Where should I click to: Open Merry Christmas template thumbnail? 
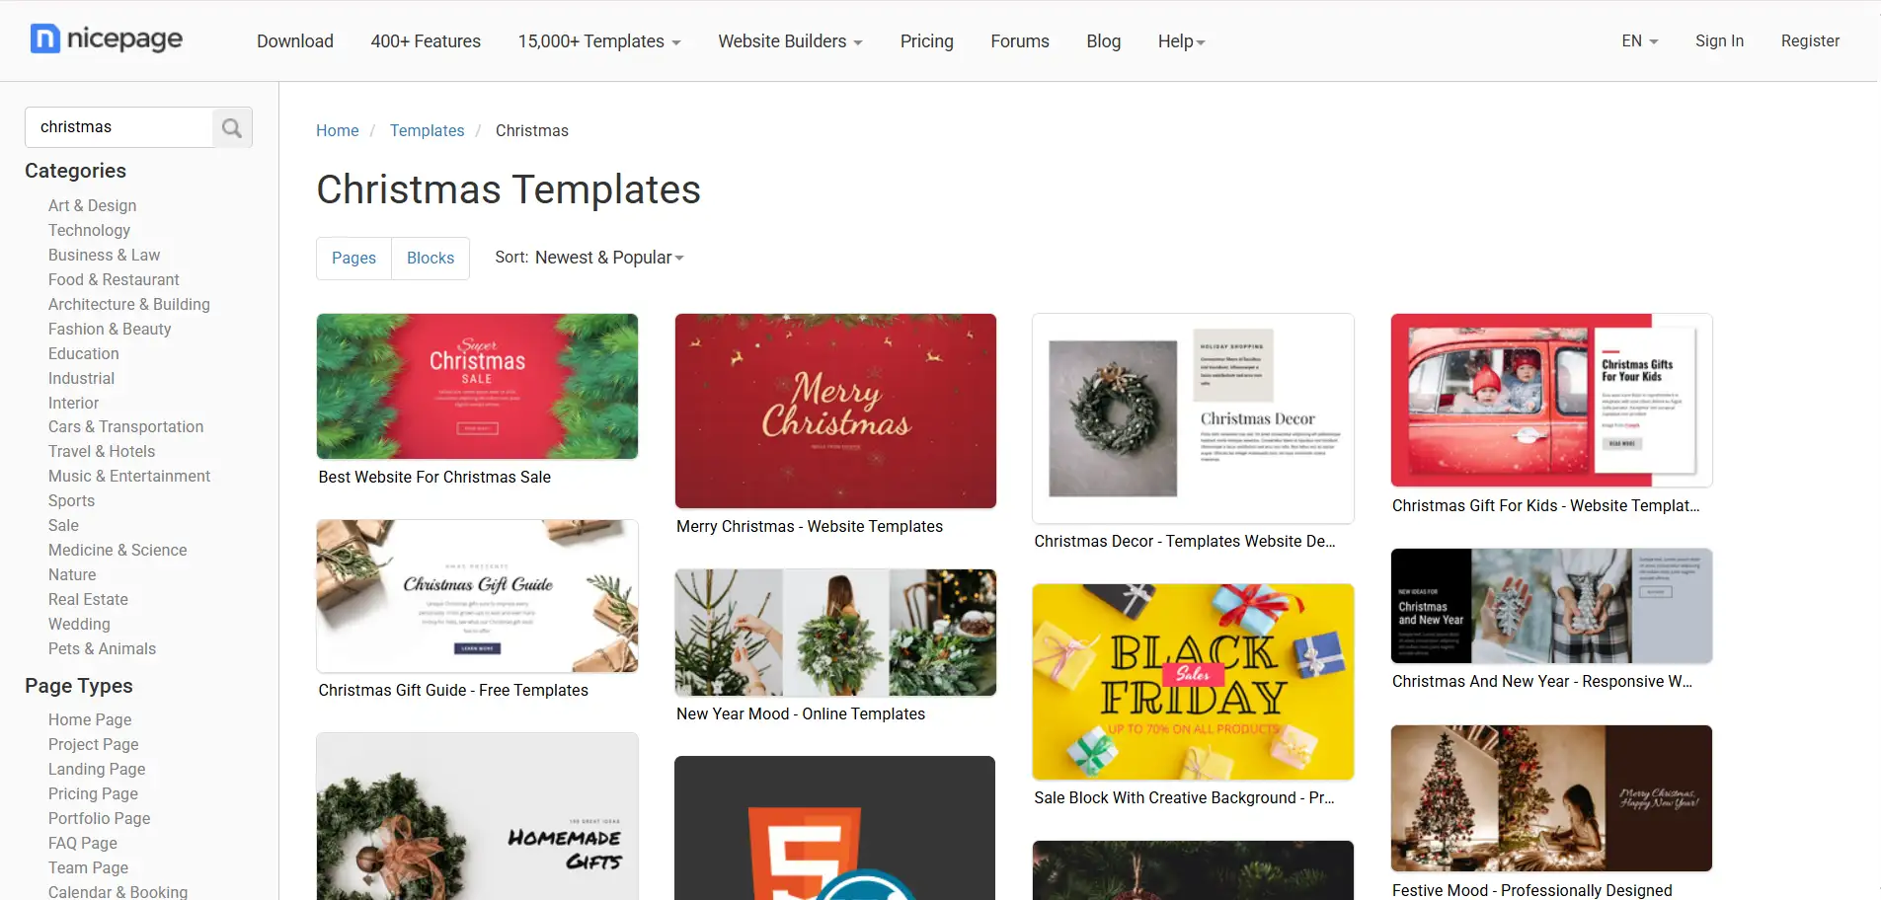835,411
